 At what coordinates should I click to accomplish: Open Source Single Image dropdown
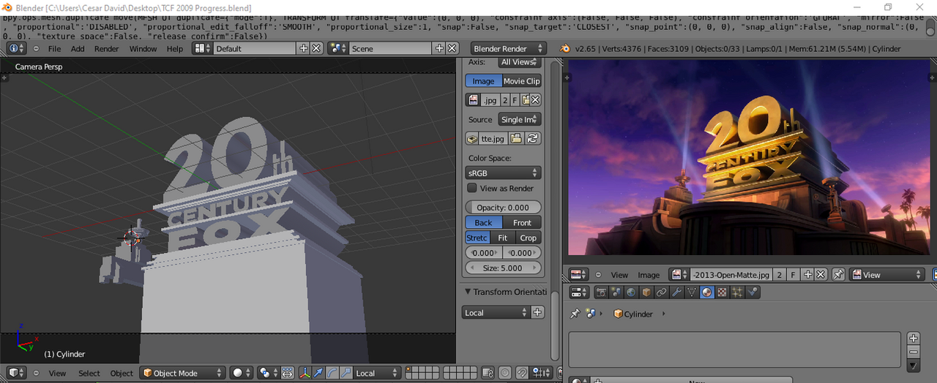pos(520,119)
